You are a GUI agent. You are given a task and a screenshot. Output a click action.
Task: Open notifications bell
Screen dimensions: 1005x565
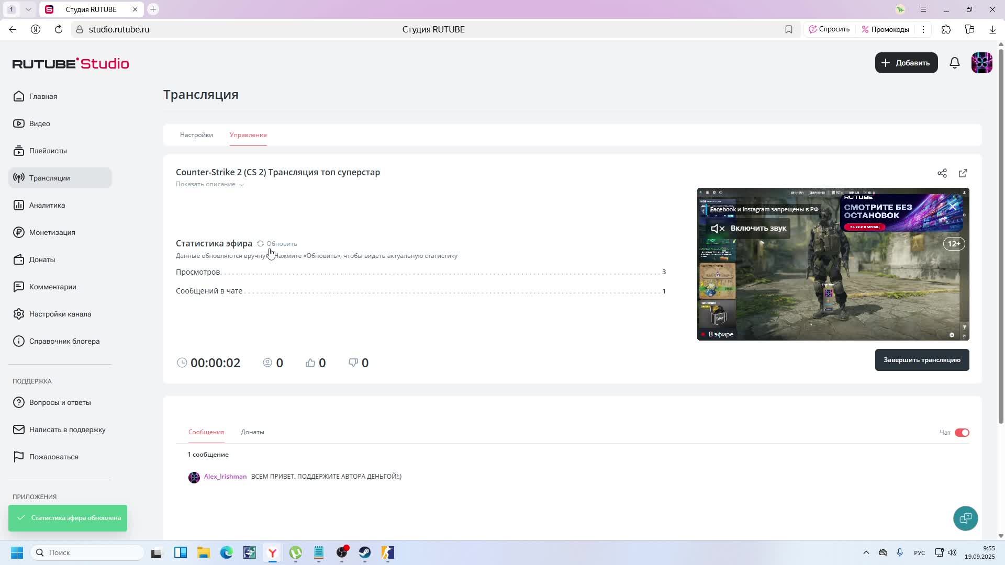(955, 63)
